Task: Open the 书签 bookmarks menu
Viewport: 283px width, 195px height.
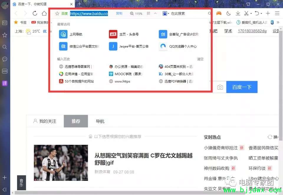Action: (20, 22)
